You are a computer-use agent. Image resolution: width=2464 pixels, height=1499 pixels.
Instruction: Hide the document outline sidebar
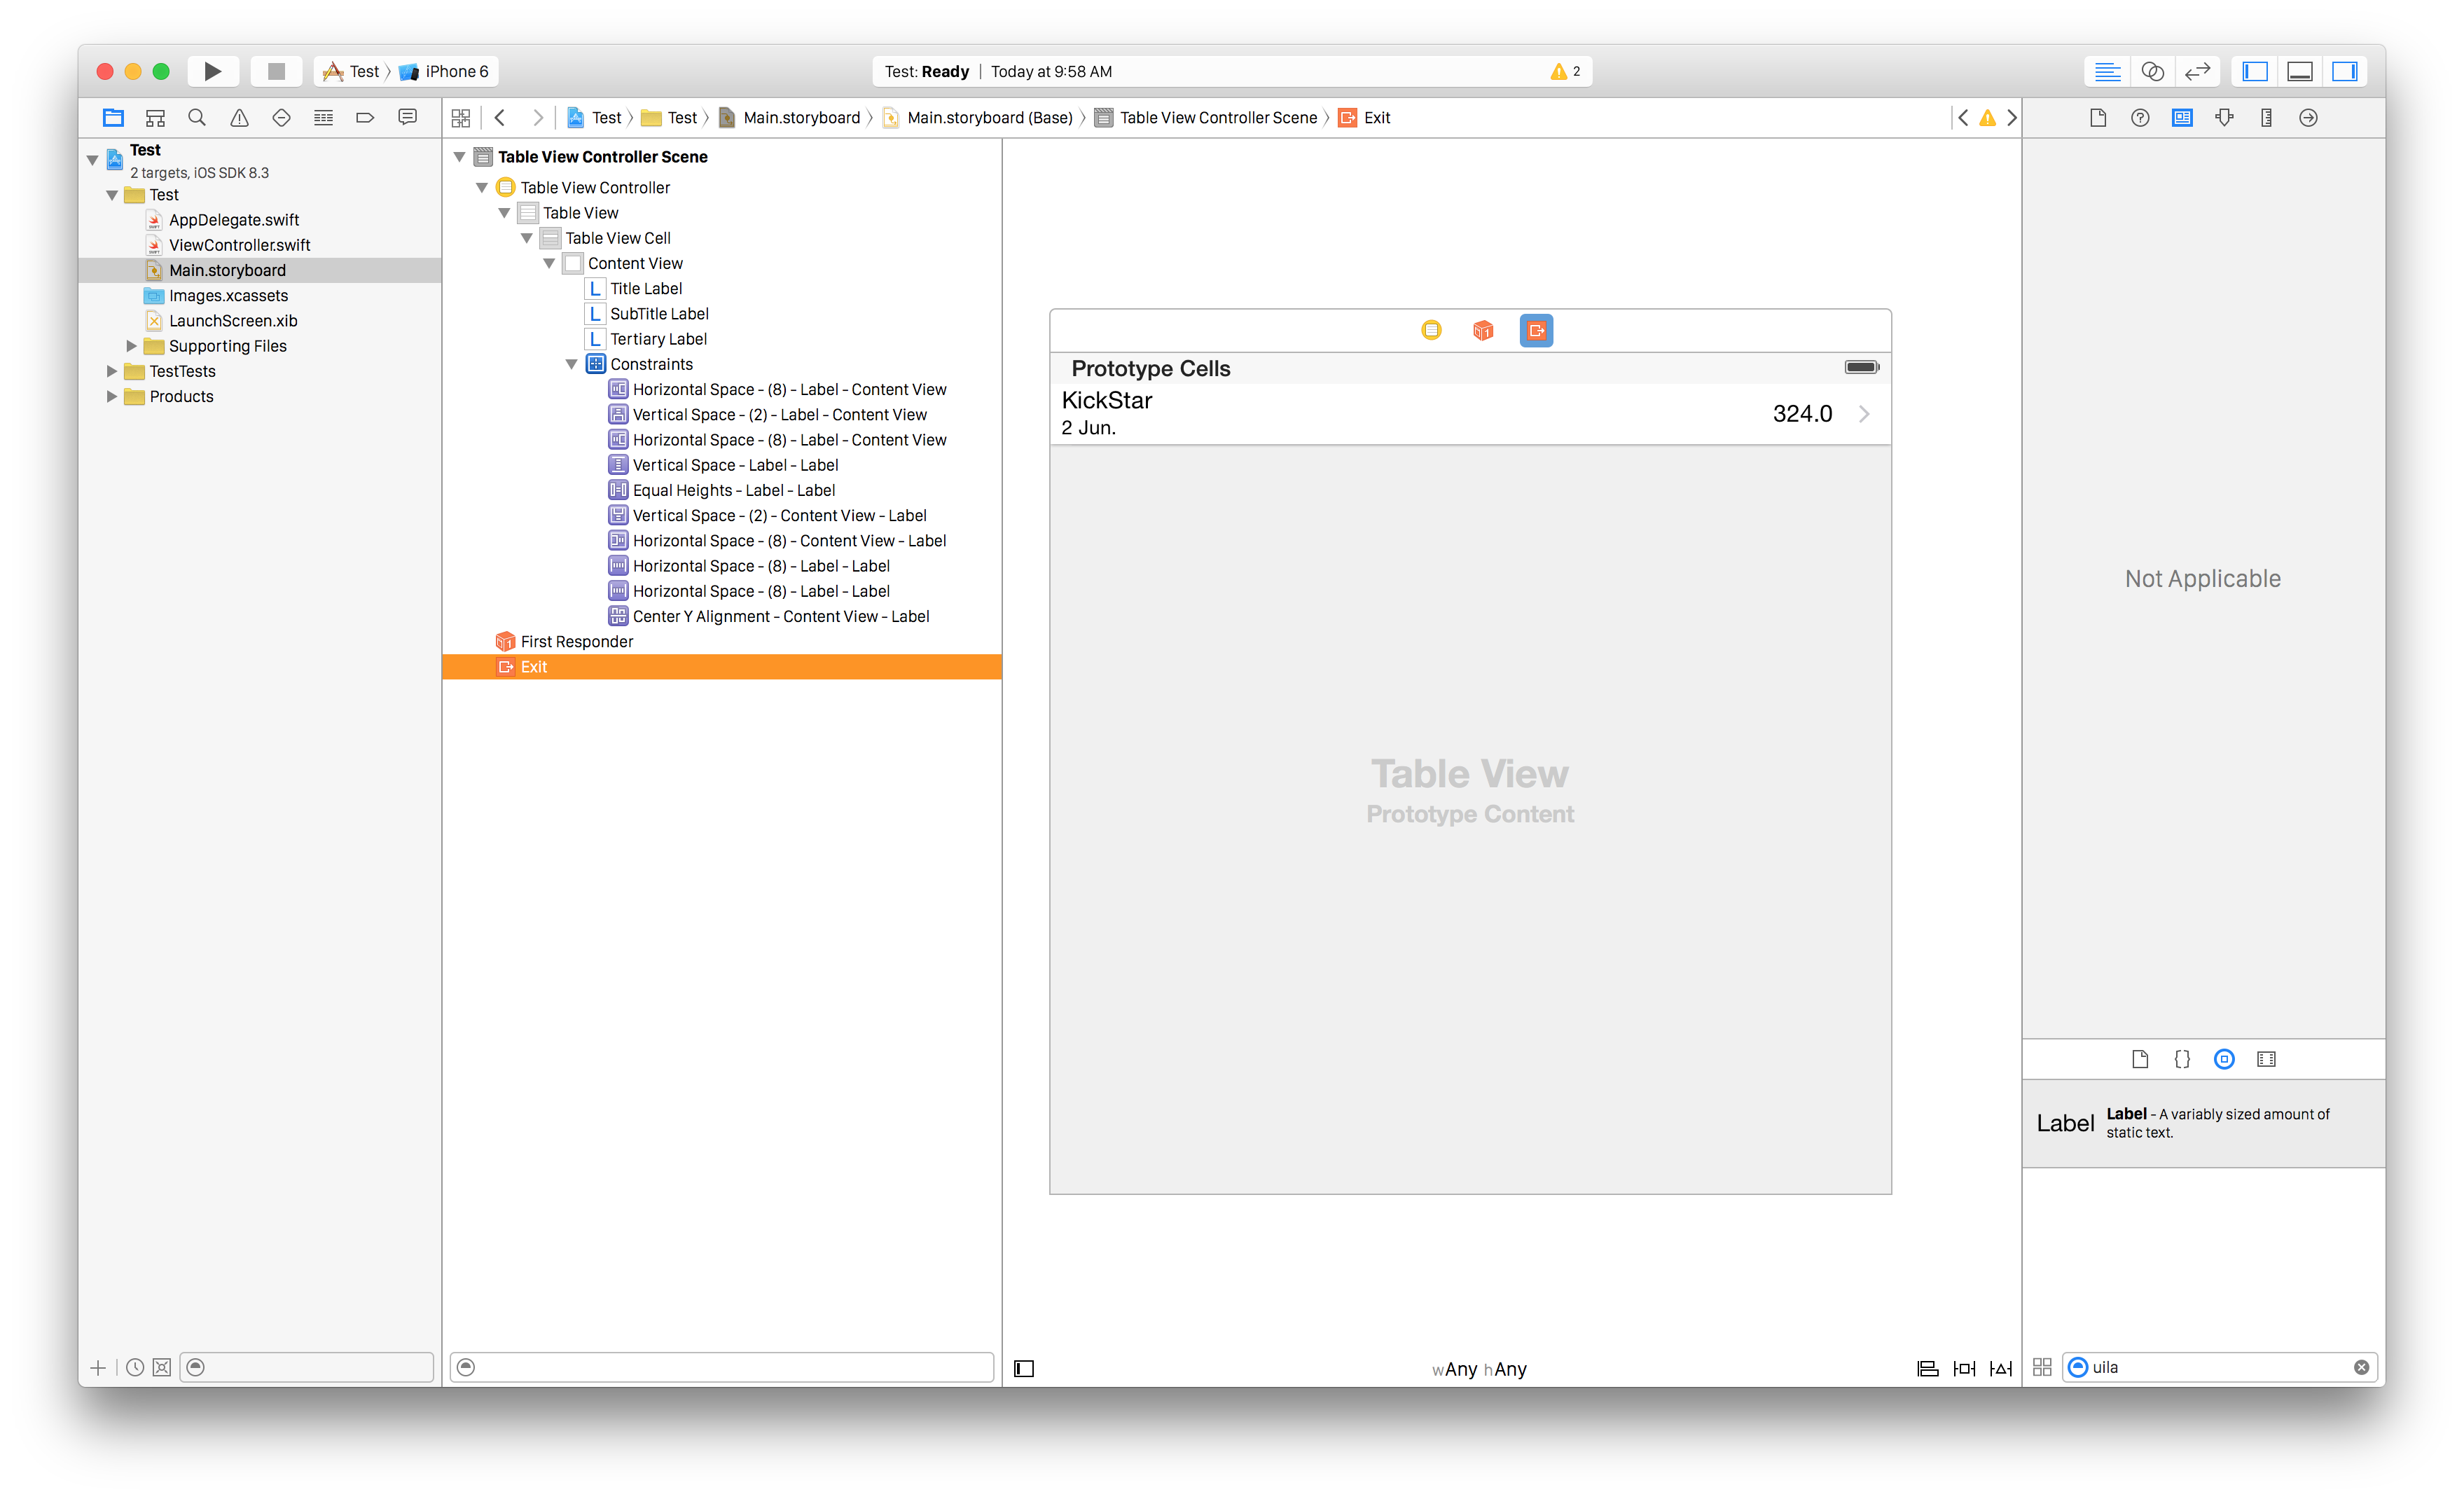pyautogui.click(x=1024, y=1368)
